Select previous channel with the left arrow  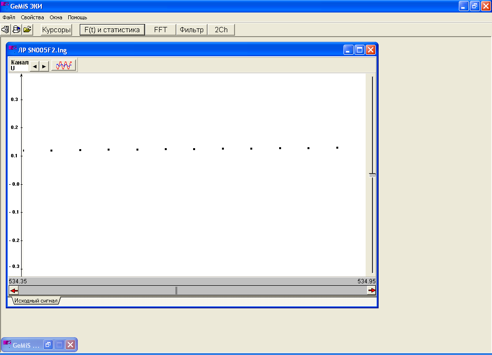35,66
